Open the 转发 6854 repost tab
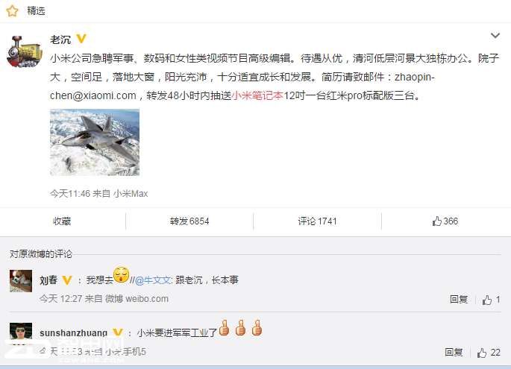511x369 pixels. coord(189,221)
